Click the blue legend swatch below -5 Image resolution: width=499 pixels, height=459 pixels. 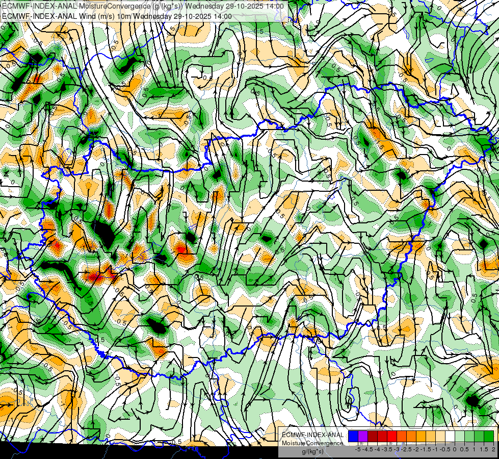[x=353, y=436]
